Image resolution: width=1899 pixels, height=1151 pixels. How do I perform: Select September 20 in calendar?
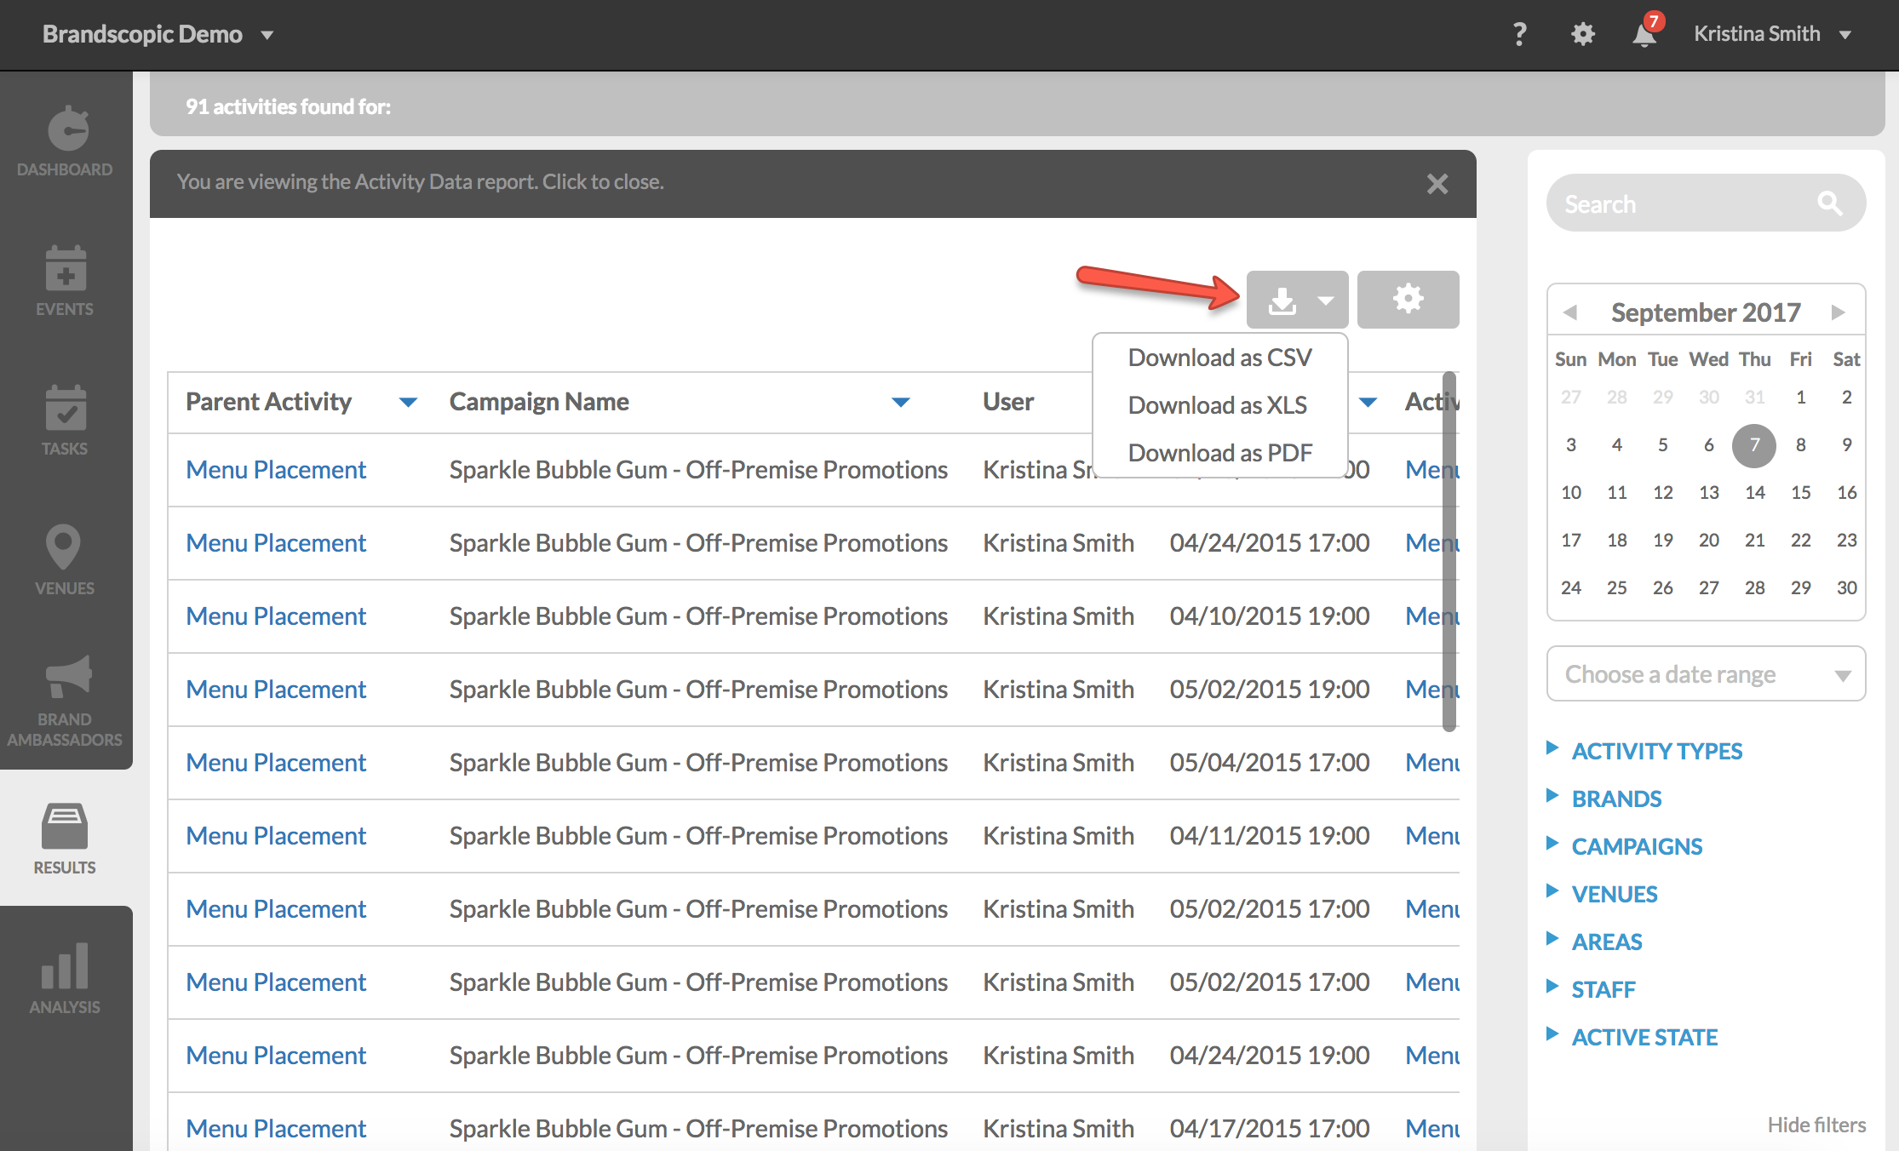[1708, 541]
